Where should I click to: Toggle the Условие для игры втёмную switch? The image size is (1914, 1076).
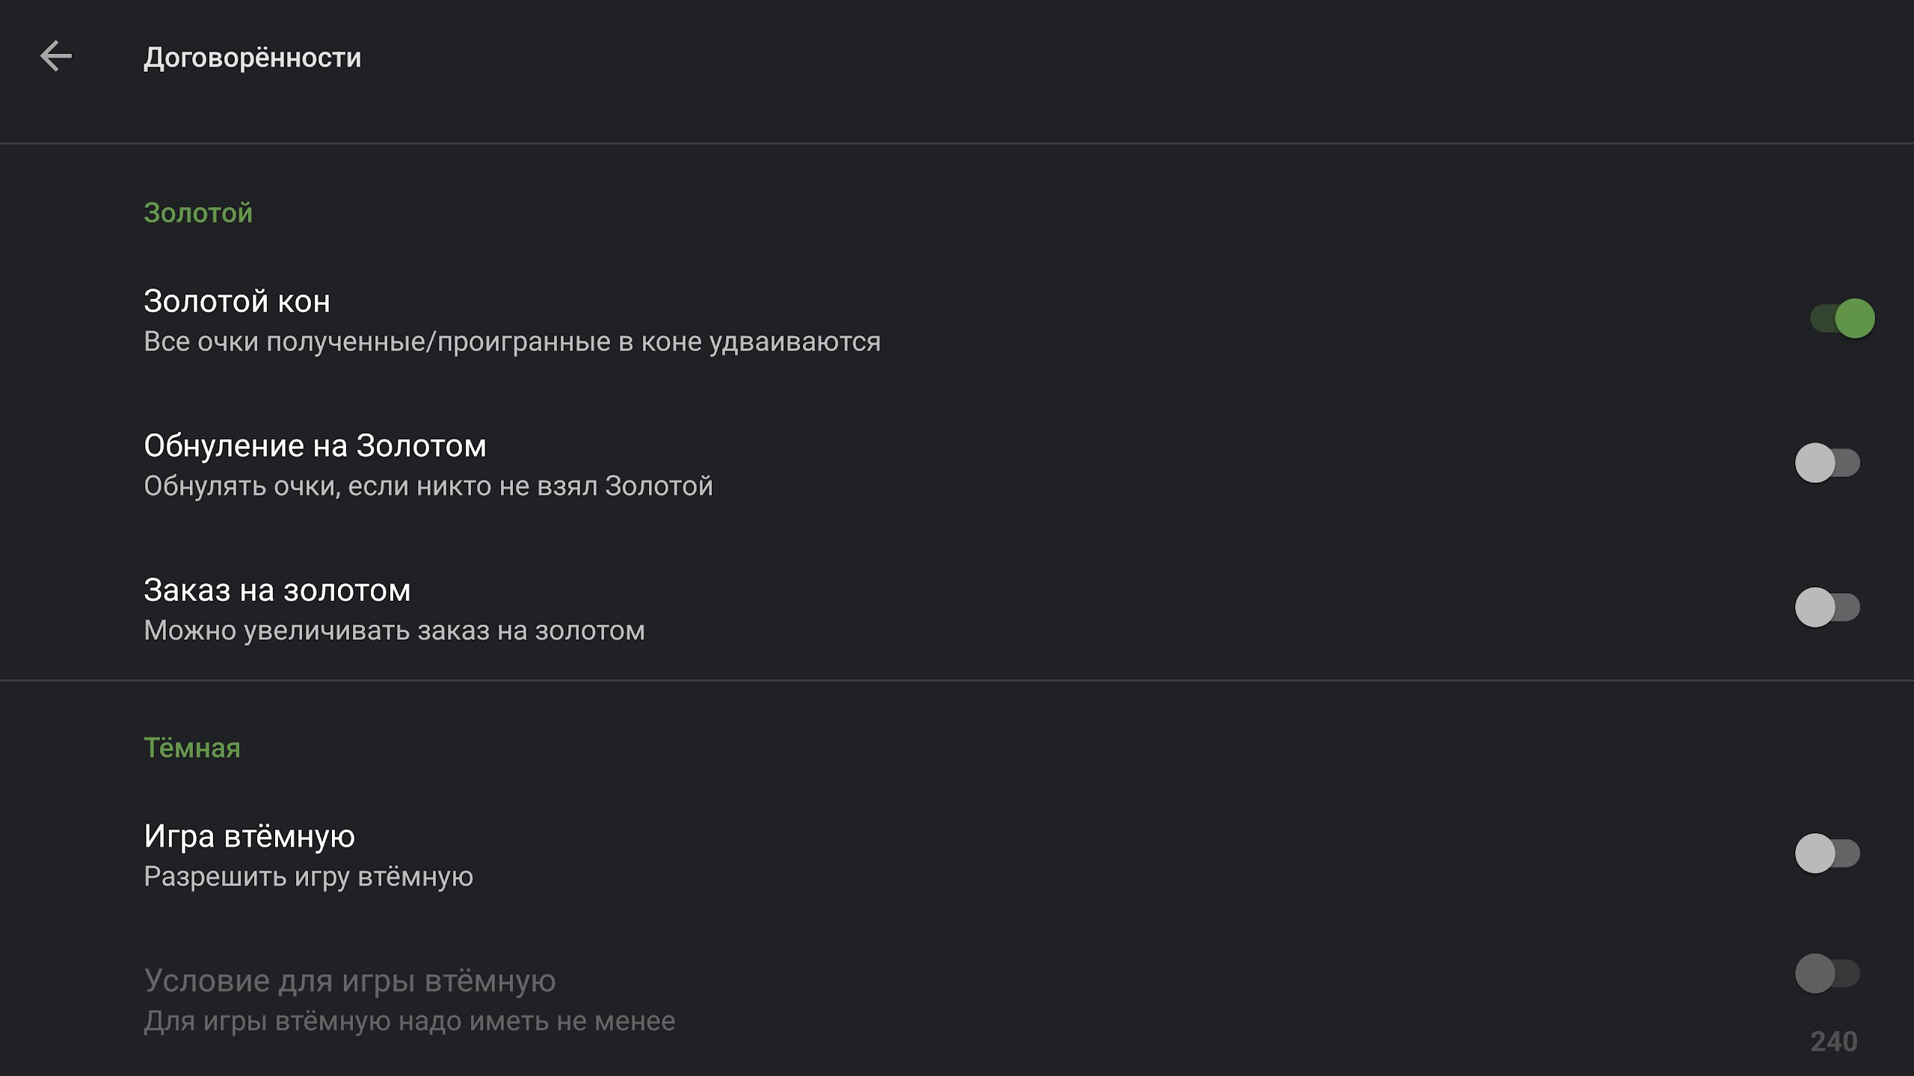[1827, 973]
